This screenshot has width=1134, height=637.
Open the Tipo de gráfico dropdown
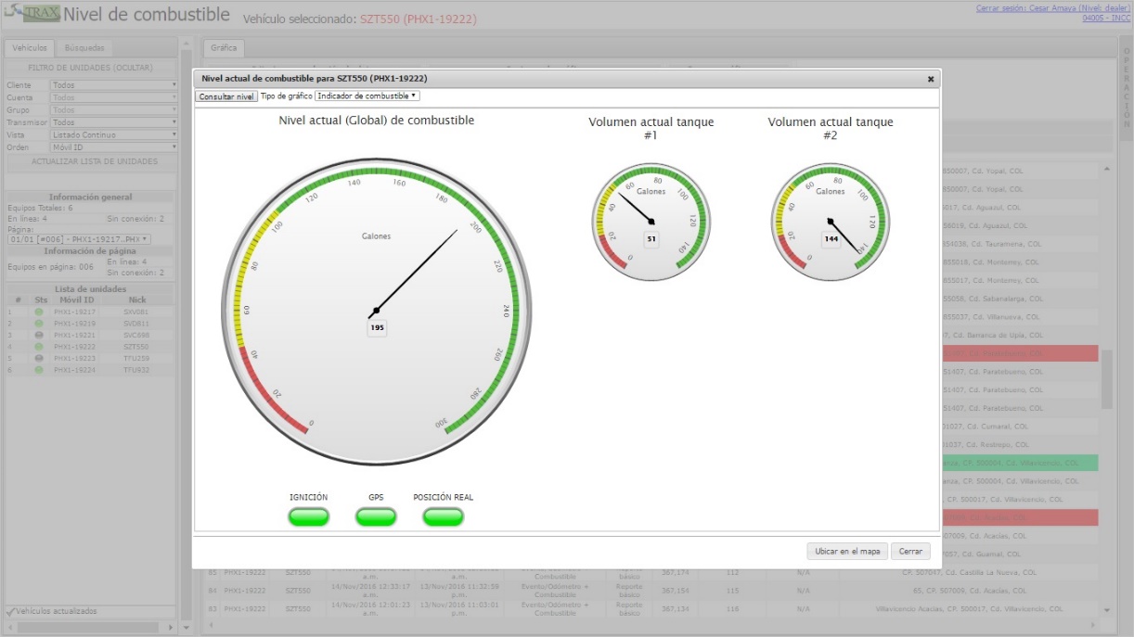pos(367,96)
